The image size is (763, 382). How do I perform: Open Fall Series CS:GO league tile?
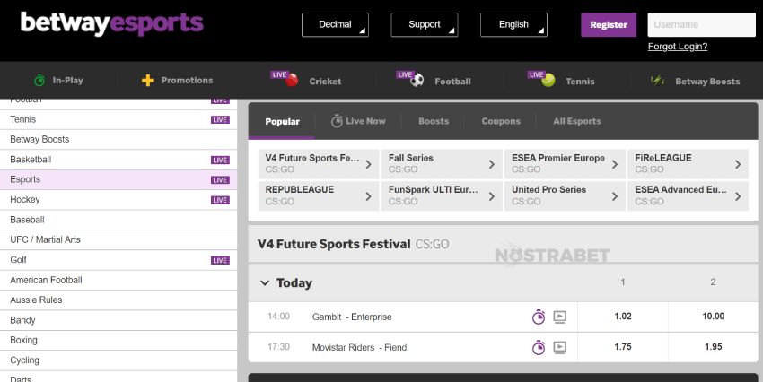[x=442, y=164]
